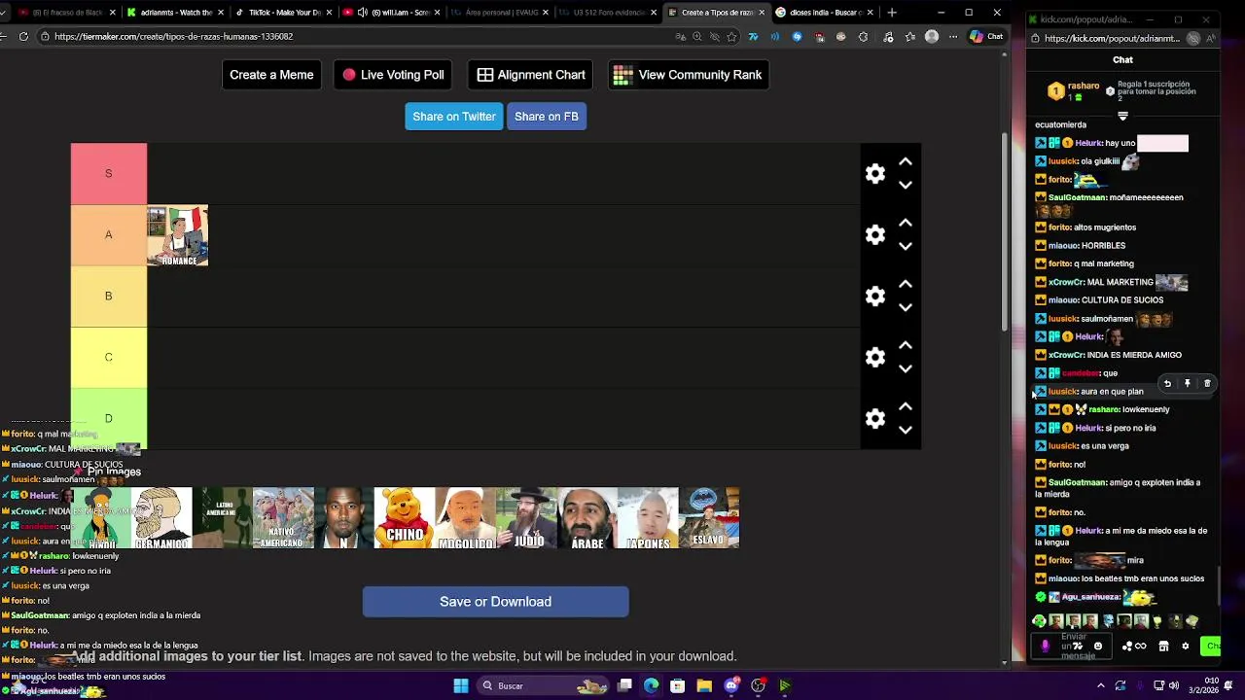Image resolution: width=1245 pixels, height=700 pixels.
Task: Pick the NATIVO AMERICANO image thumbnail
Action: point(283,518)
